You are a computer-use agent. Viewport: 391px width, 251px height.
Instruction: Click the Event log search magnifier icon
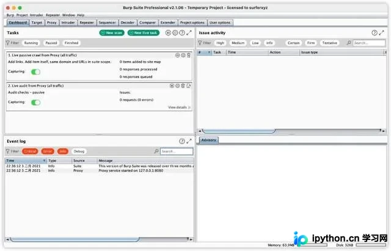click(156, 151)
